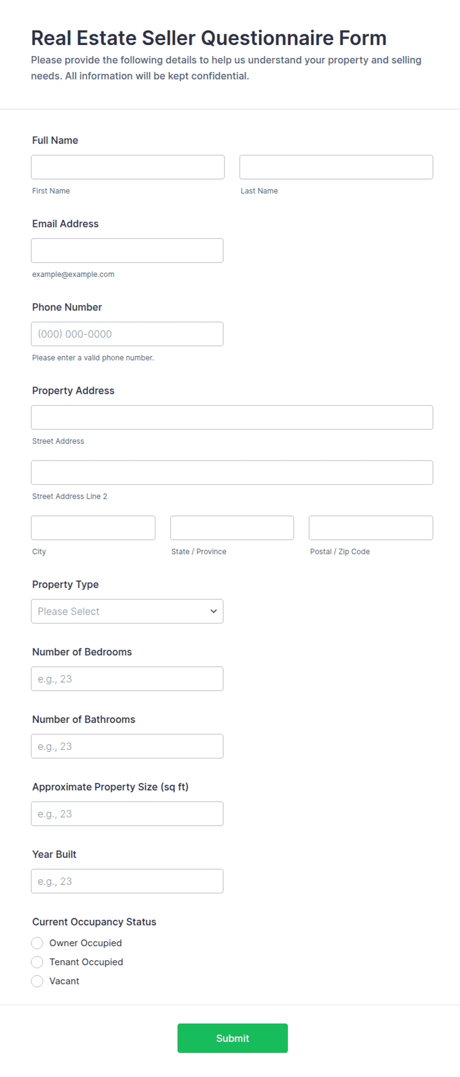Screen dimensions: 460x1077
Task: Select the Approximate Property Size field
Action: pos(127,814)
